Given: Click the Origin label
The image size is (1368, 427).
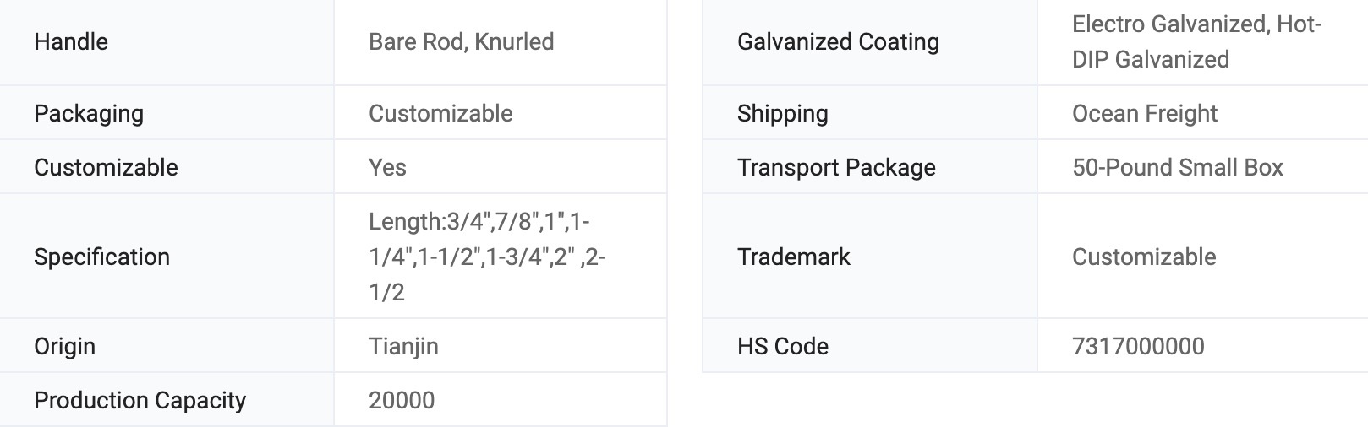Looking at the screenshot, I should (64, 346).
